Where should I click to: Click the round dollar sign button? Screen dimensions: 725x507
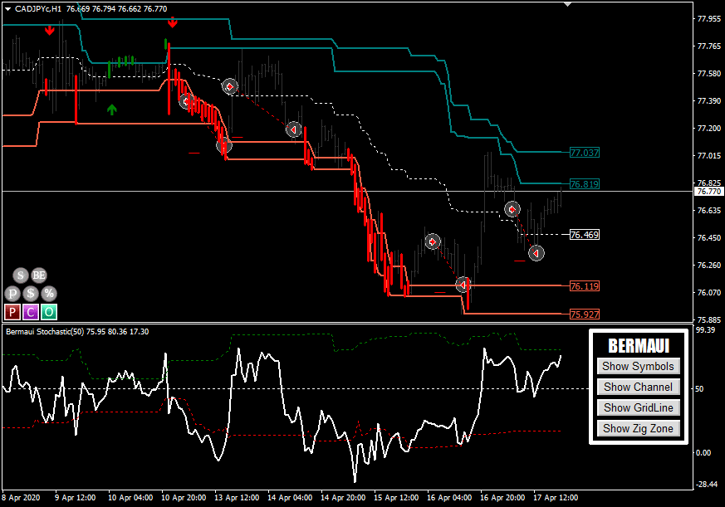click(x=31, y=294)
